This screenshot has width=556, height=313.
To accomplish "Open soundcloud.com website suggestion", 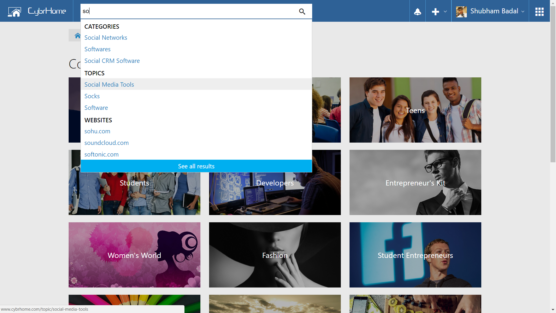I will [x=106, y=143].
